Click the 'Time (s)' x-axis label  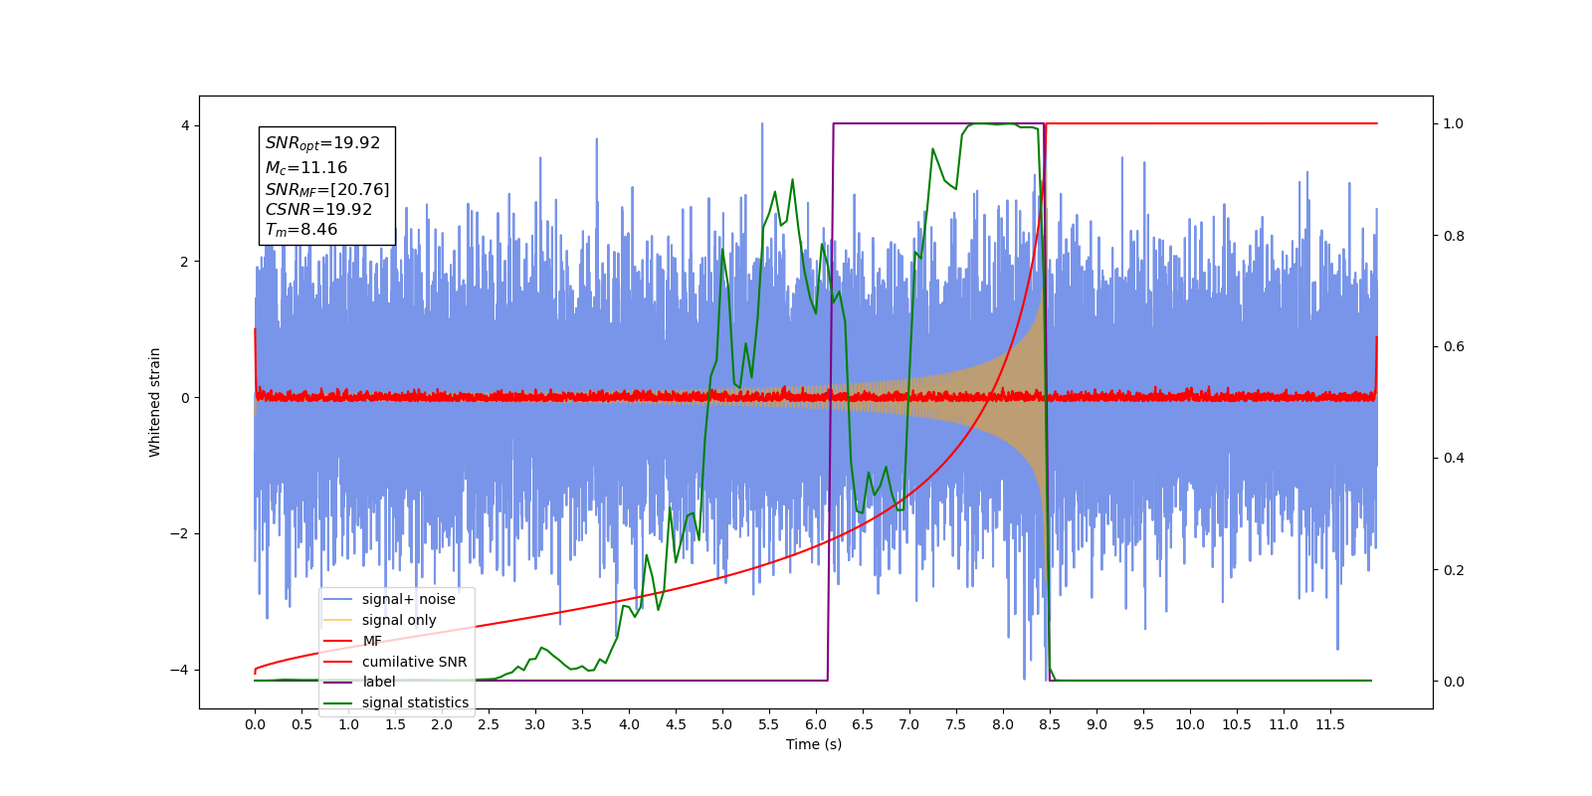[814, 744]
